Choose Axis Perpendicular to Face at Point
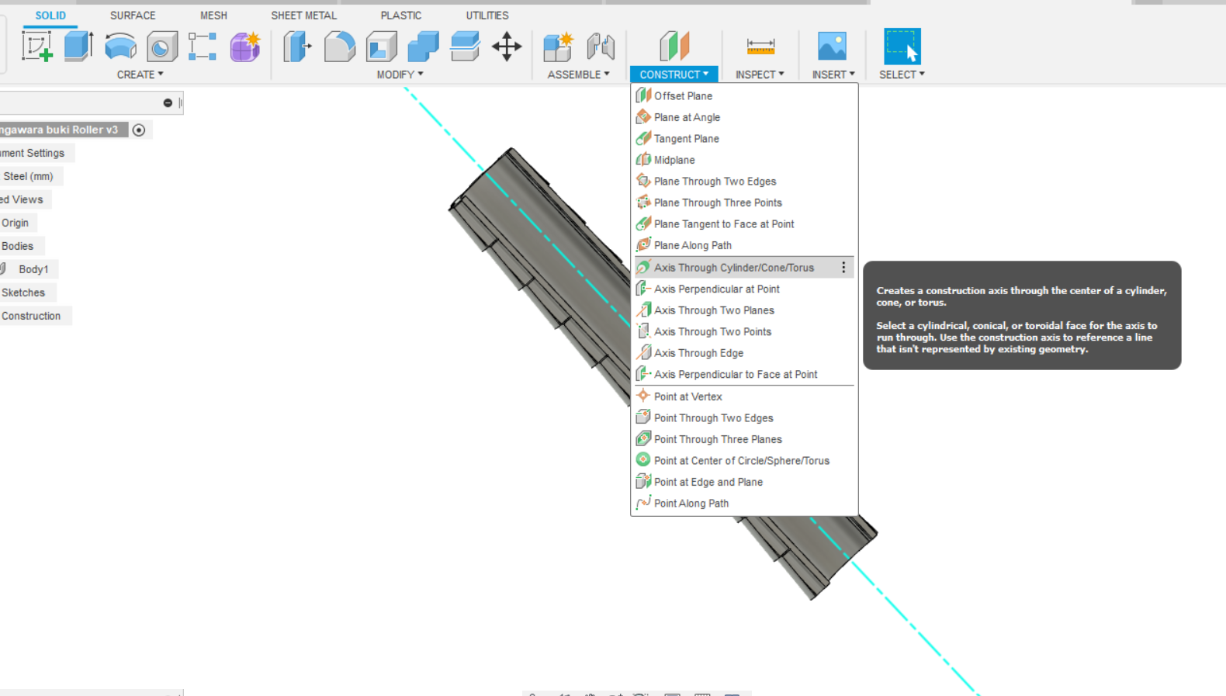Viewport: 1226px width, 696px height. [744, 374]
